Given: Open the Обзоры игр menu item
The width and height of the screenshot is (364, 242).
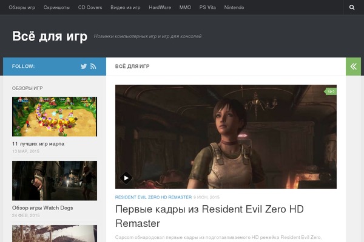Looking at the screenshot, I should pos(22,7).
